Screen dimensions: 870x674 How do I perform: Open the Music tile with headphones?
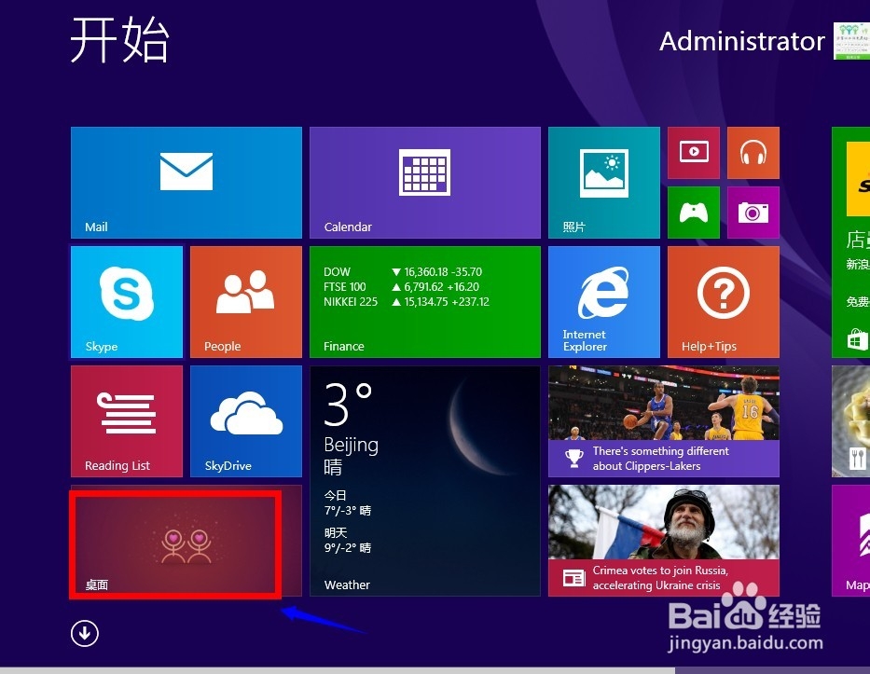[753, 153]
